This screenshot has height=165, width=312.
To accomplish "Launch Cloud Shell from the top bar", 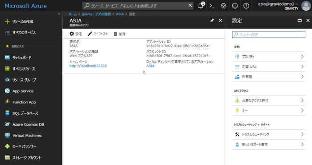I will click(212, 6).
